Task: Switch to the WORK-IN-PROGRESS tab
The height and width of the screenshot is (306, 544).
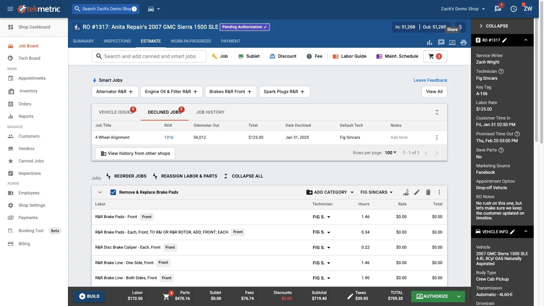Action: (191, 41)
